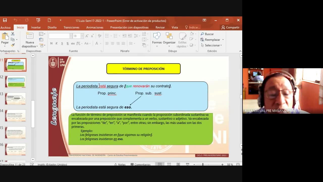Toggle italic (K) formatting
Image resolution: width=323 pixels, height=182 pixels.
point(57,43)
